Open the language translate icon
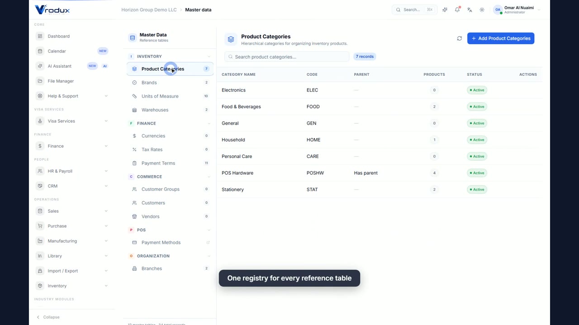The width and height of the screenshot is (579, 325). [470, 9]
